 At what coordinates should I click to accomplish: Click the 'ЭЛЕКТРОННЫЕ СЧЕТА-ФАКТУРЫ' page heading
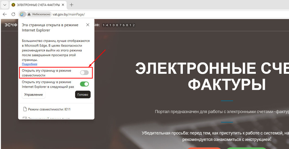coord(212,76)
